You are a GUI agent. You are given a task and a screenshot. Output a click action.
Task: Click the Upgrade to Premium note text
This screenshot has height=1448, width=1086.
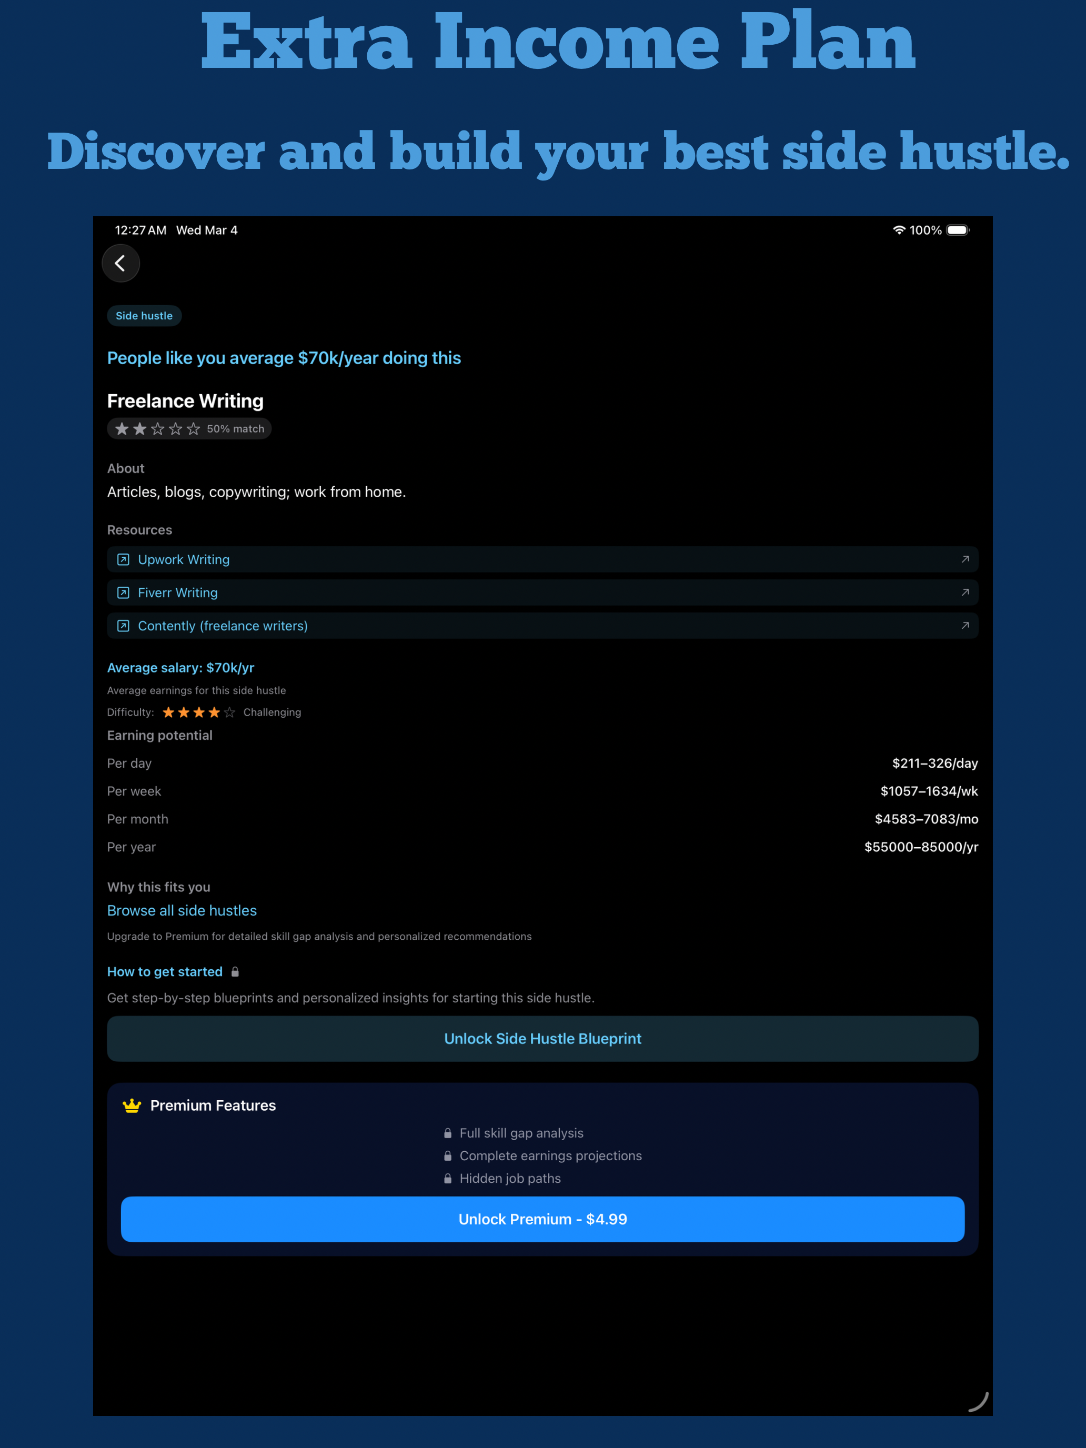tap(319, 937)
